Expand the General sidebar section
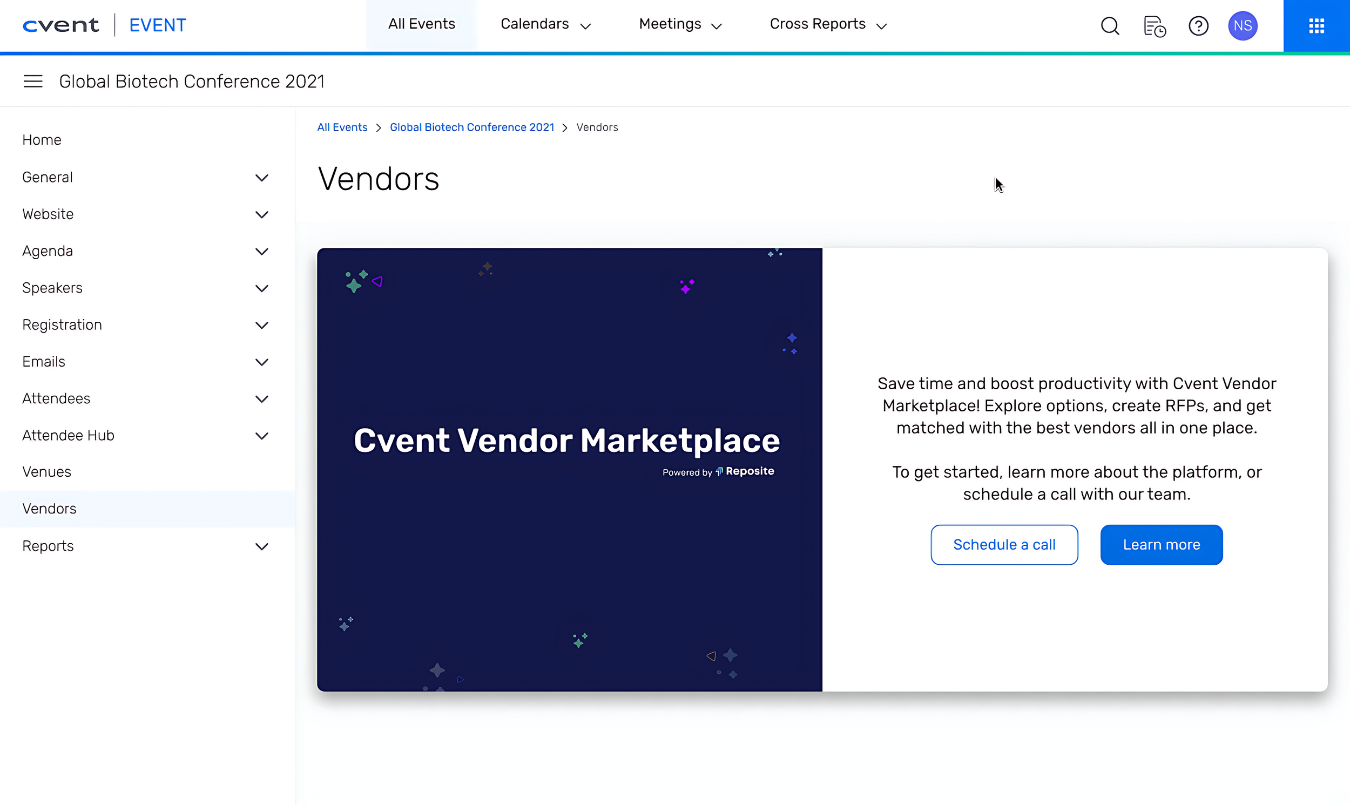1350x805 pixels. (x=261, y=178)
